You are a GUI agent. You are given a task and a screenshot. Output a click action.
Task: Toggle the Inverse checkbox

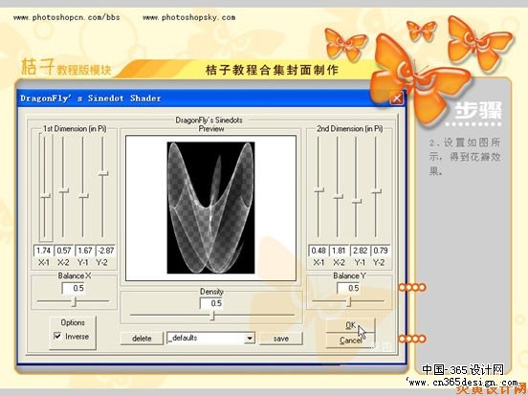(57, 336)
